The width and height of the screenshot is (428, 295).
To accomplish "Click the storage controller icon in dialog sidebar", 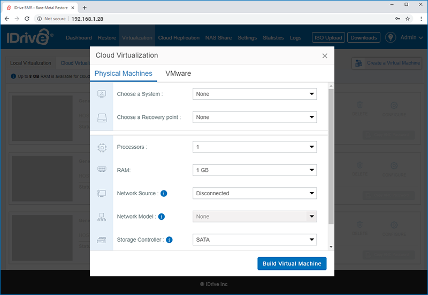I will tap(102, 240).
